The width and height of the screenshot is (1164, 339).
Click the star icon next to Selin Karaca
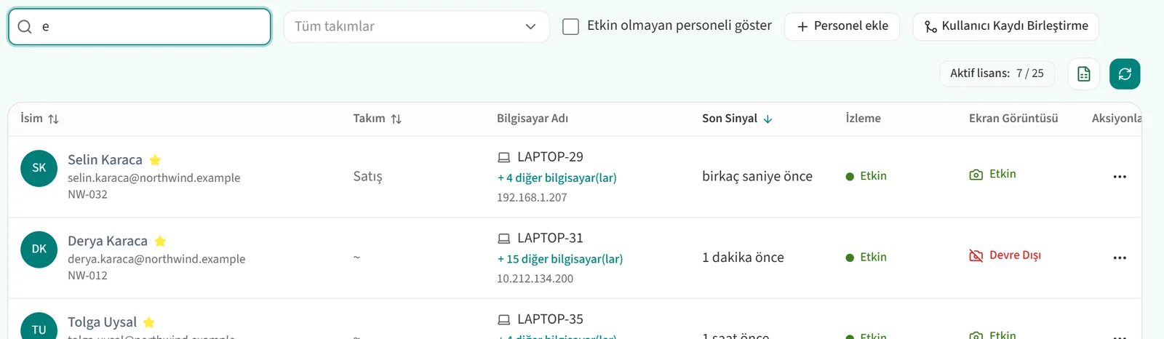tap(155, 160)
